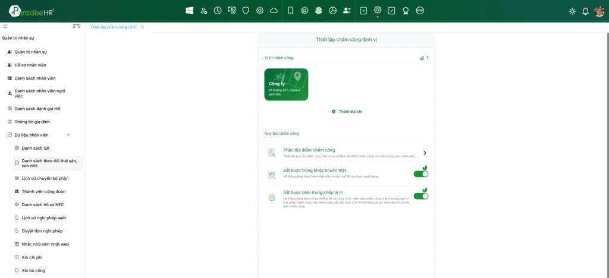Click the bar chart count icon beside Vị trí chấm công

tap(422, 58)
